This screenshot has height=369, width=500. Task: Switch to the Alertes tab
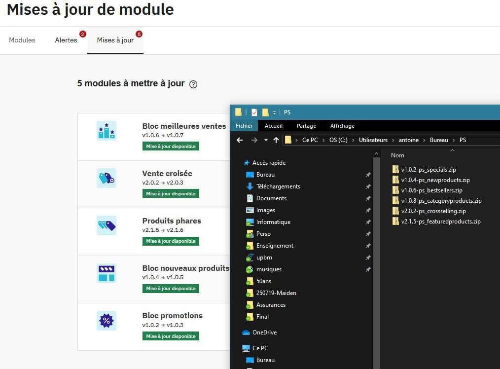tap(66, 40)
